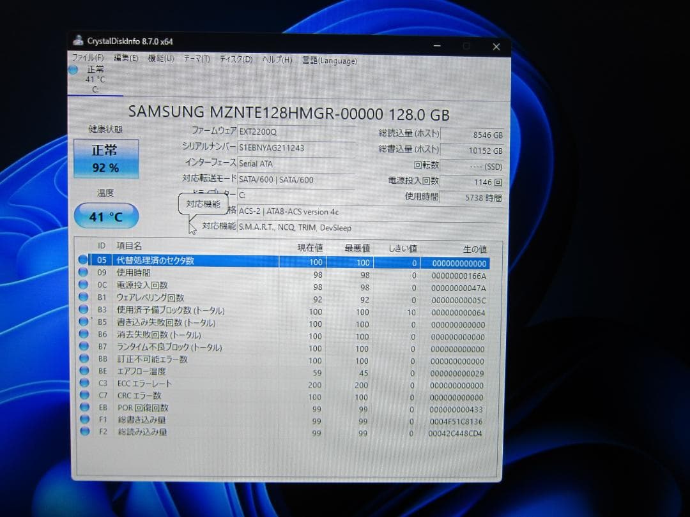Click status icon for 書き込み失敗回数 row
Viewport: 690px width, 517px height.
[x=84, y=321]
